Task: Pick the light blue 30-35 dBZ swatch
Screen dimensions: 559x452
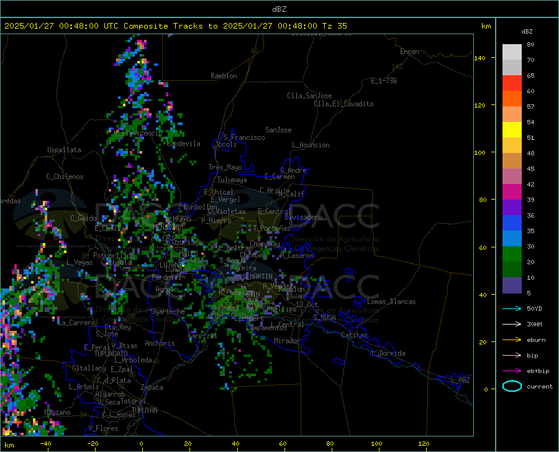Action: [512, 239]
